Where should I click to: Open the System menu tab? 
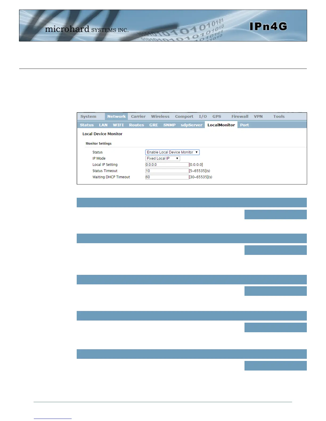[x=88, y=116]
